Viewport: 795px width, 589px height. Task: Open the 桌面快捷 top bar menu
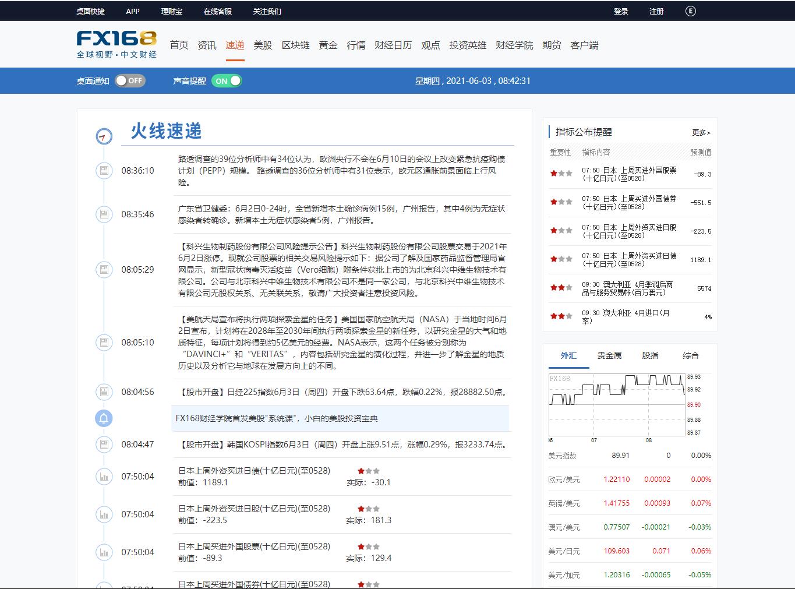pyautogui.click(x=91, y=11)
